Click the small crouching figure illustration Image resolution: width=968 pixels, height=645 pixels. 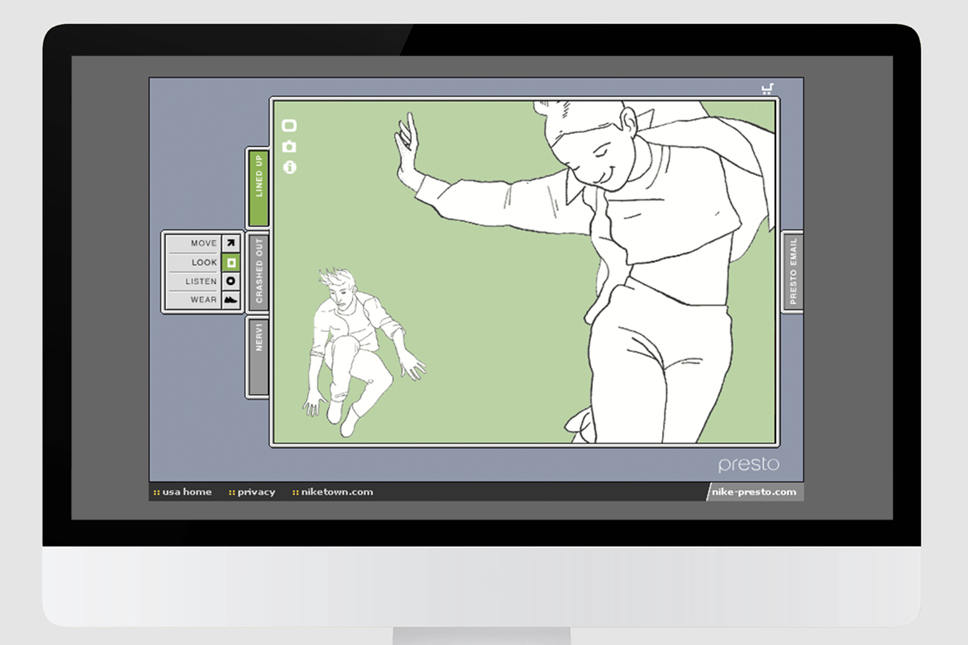[x=363, y=352]
